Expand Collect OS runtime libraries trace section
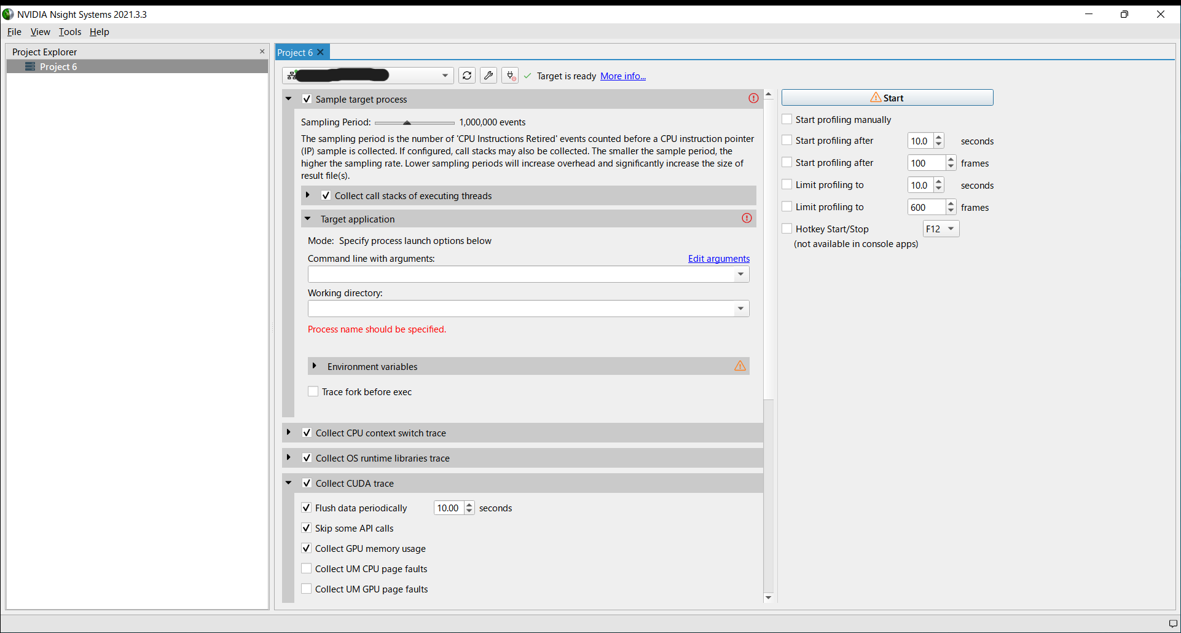The height and width of the screenshot is (633, 1181). pos(289,458)
